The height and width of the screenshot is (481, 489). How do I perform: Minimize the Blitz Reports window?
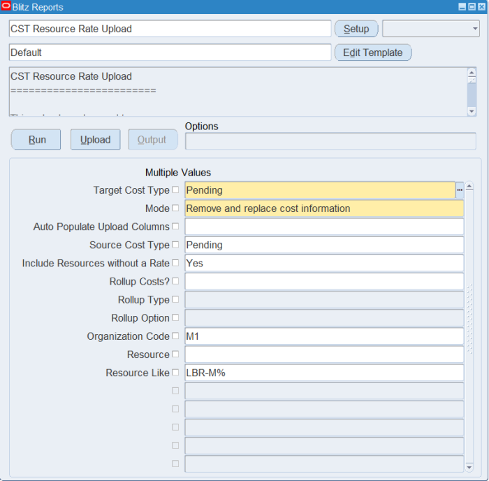462,6
